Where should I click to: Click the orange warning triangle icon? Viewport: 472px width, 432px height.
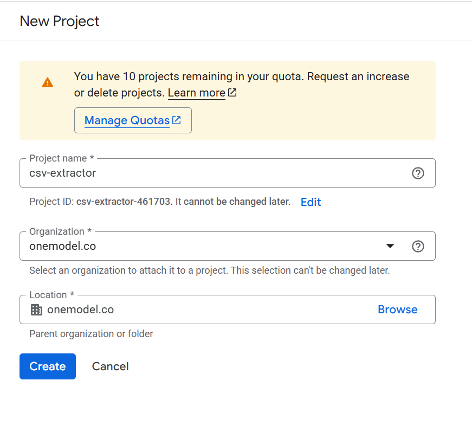pyautogui.click(x=48, y=82)
